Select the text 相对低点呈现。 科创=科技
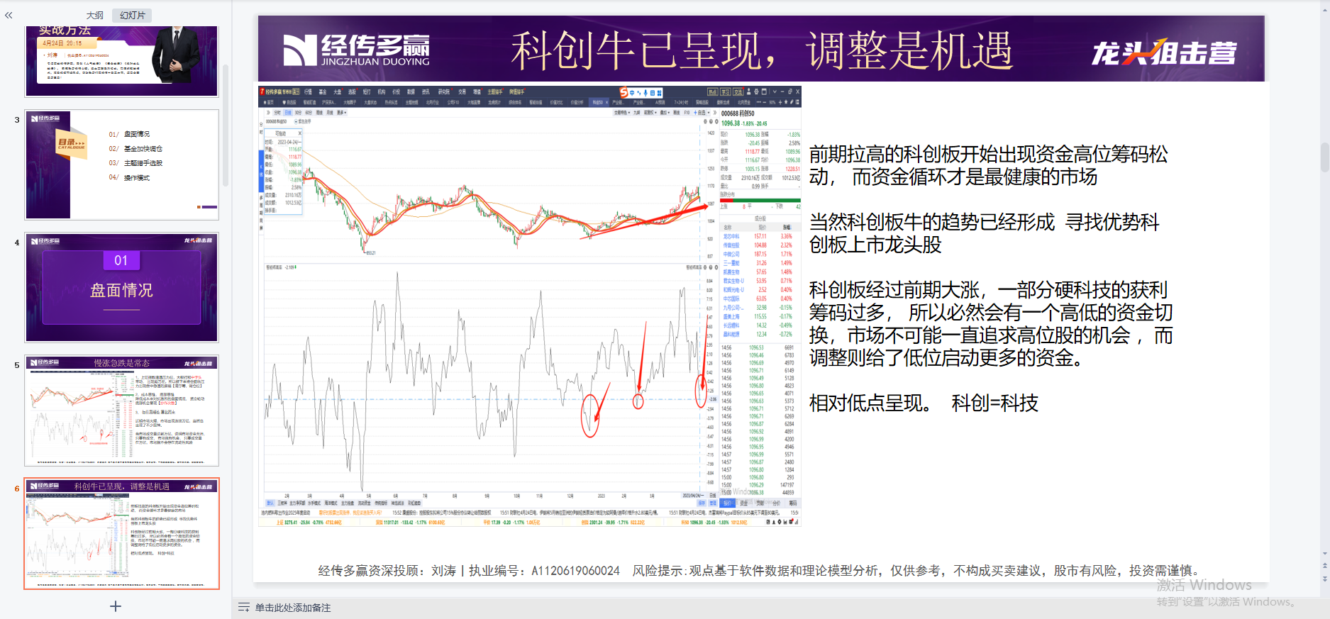1330x619 pixels. (x=924, y=403)
